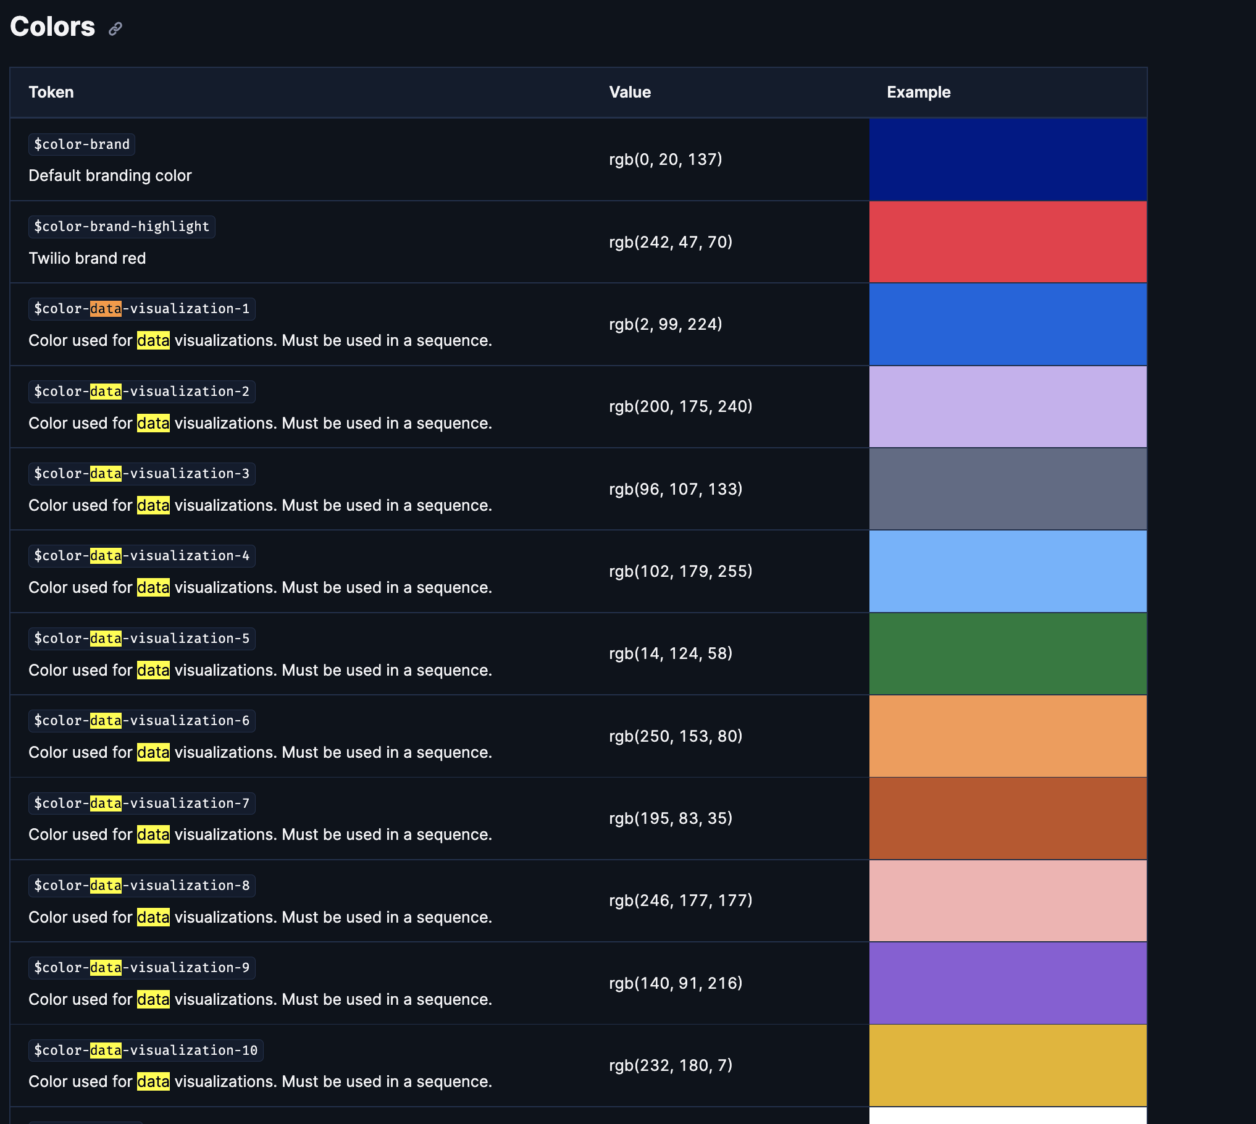Click the $color-data-visualization-4 token

(x=142, y=556)
